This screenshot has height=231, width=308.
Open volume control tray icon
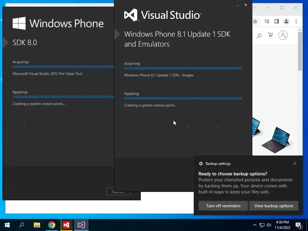pyautogui.click(x=269, y=225)
